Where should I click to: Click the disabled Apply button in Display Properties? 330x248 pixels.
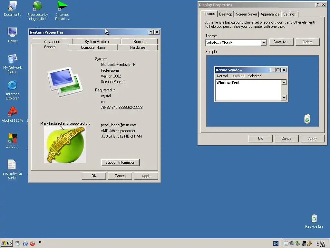(313, 139)
